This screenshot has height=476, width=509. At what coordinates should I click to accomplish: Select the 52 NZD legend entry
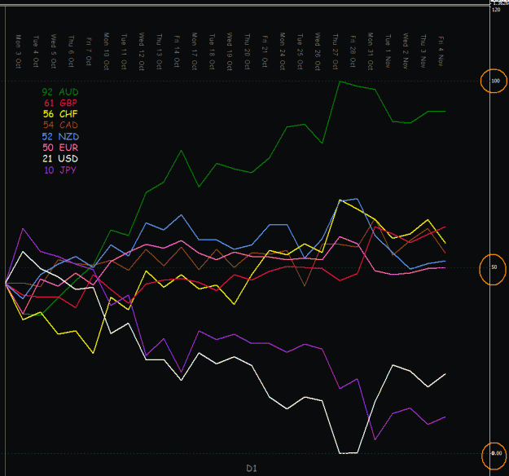click(60, 136)
